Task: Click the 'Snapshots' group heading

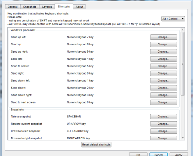Action: (17, 110)
